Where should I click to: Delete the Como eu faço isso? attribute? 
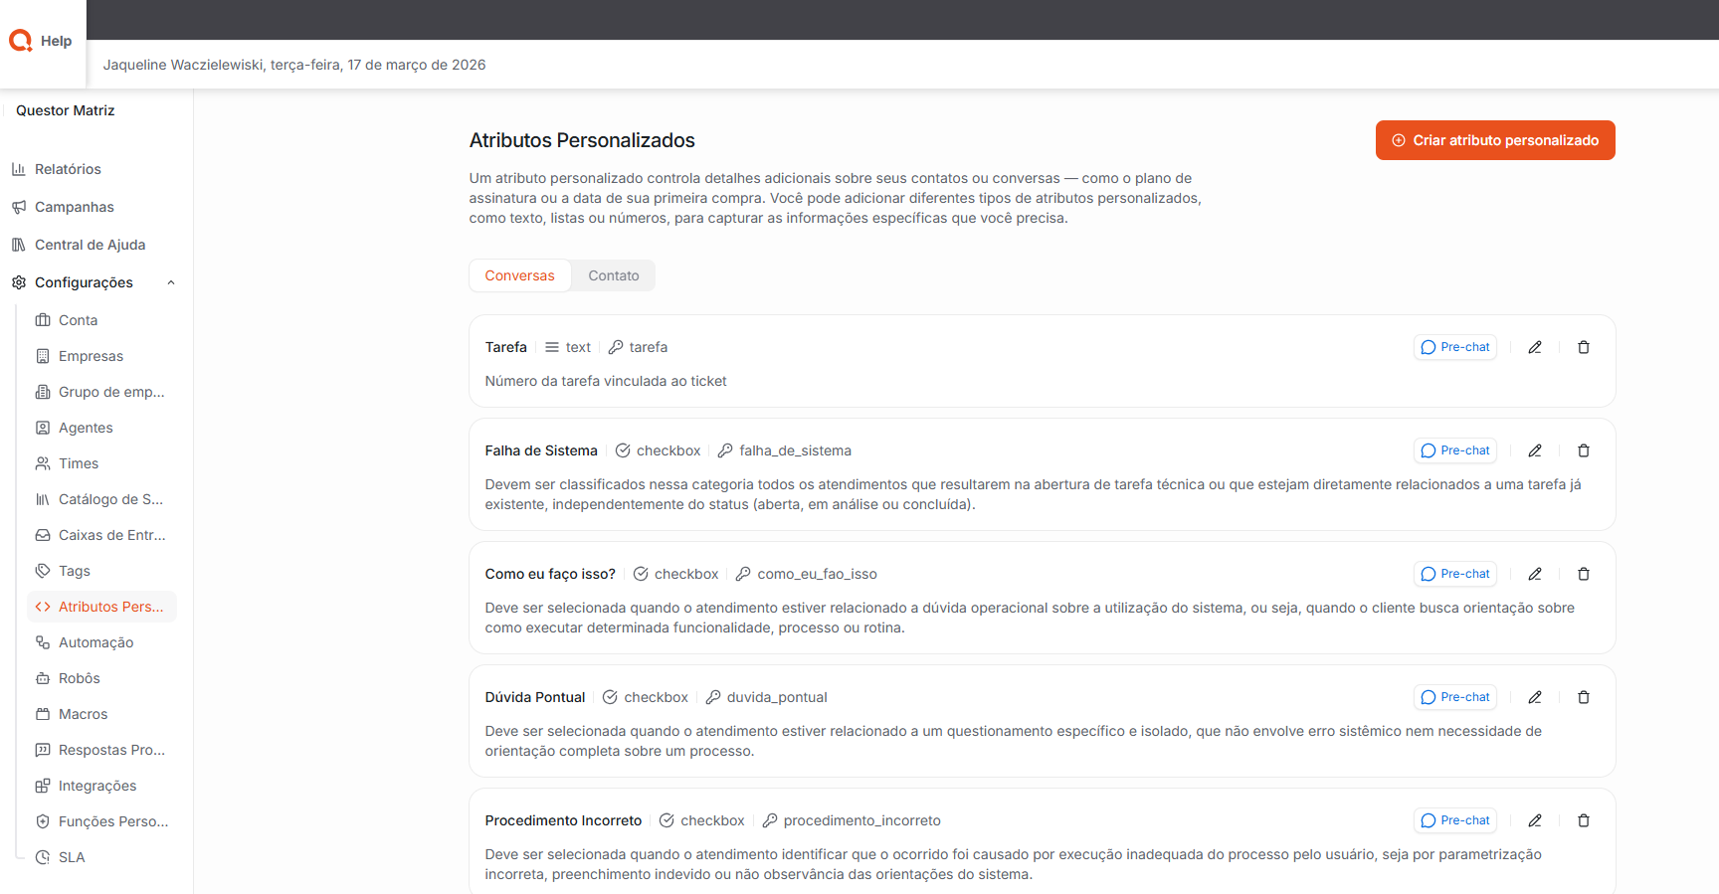(x=1584, y=574)
